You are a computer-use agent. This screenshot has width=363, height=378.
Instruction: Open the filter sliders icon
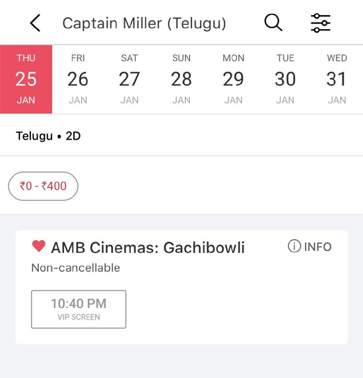pos(321,23)
